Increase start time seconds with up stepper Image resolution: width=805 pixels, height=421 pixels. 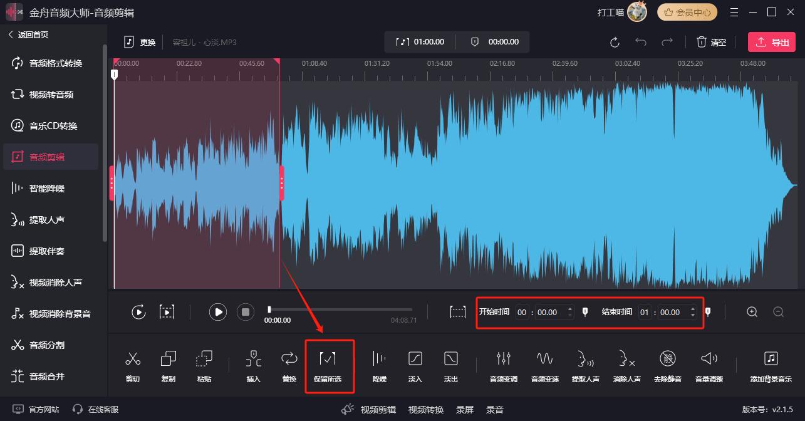[x=569, y=309]
